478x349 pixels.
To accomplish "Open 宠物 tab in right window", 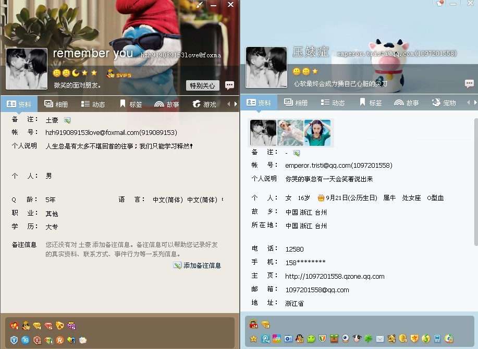I will pos(444,103).
